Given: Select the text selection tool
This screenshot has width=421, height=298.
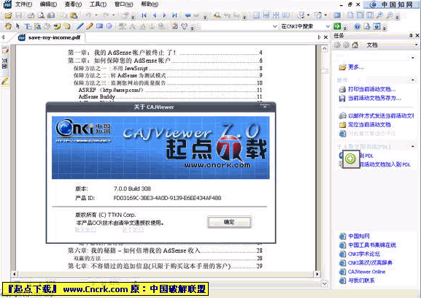Looking at the screenshot, I should pyautogui.click(x=28, y=26).
